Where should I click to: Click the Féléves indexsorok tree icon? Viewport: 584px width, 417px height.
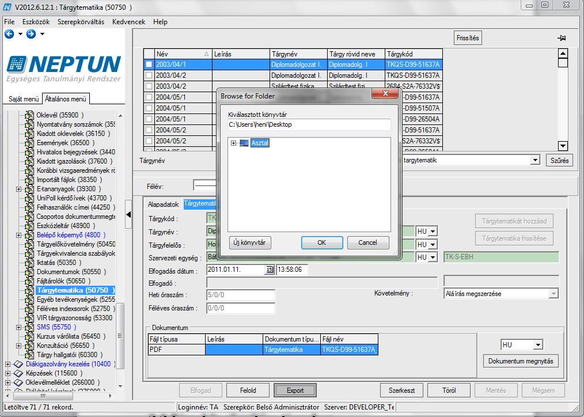(29, 309)
